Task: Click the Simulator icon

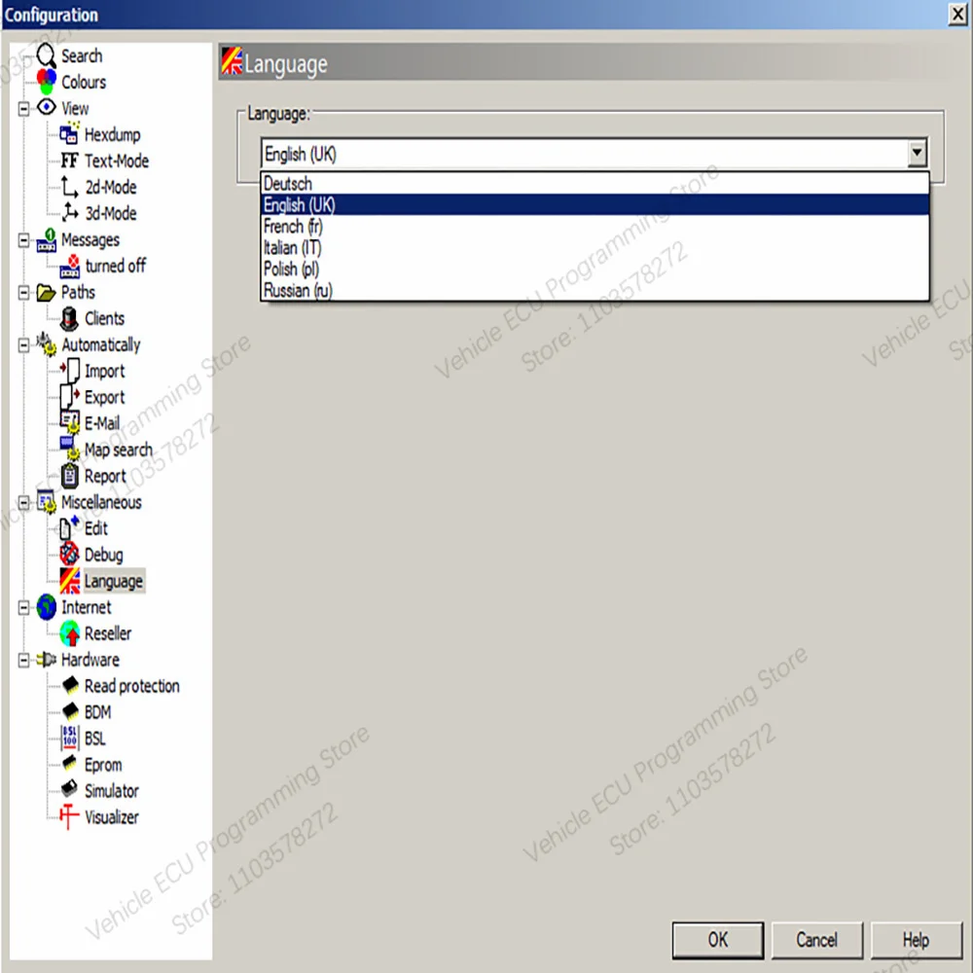Action: 69,789
